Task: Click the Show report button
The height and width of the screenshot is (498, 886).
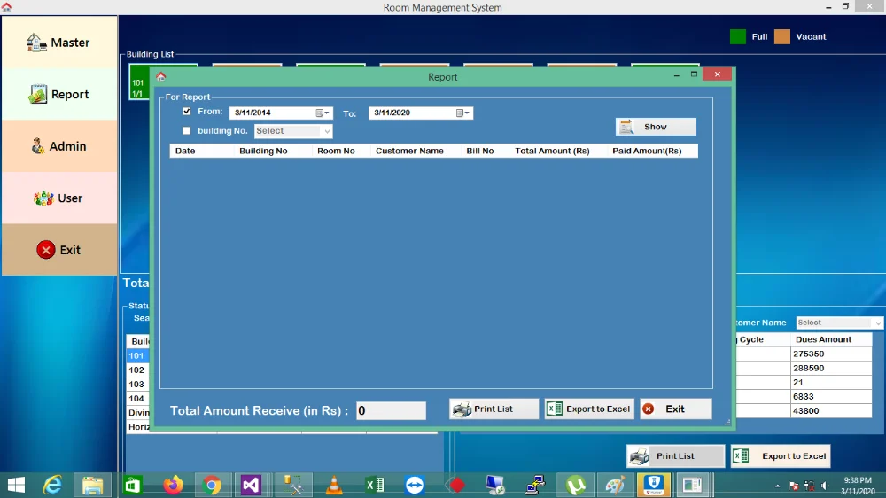Action: [x=656, y=127]
